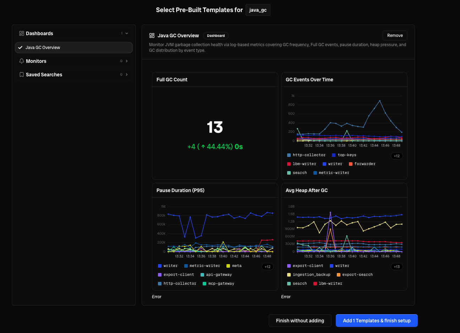The height and width of the screenshot is (333, 460).
Task: Click the Java GC Overview heading text
Action: click(178, 36)
